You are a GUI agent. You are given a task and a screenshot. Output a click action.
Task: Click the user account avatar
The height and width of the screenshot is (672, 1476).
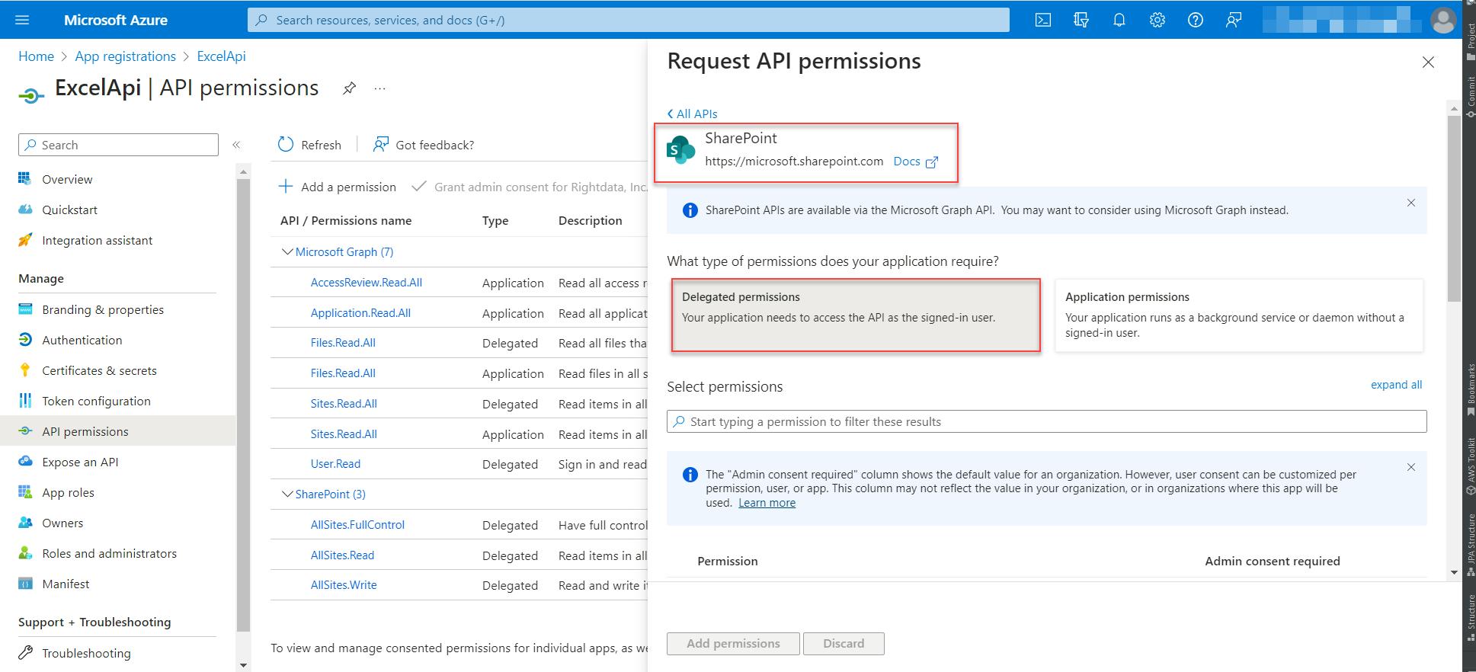click(x=1442, y=21)
